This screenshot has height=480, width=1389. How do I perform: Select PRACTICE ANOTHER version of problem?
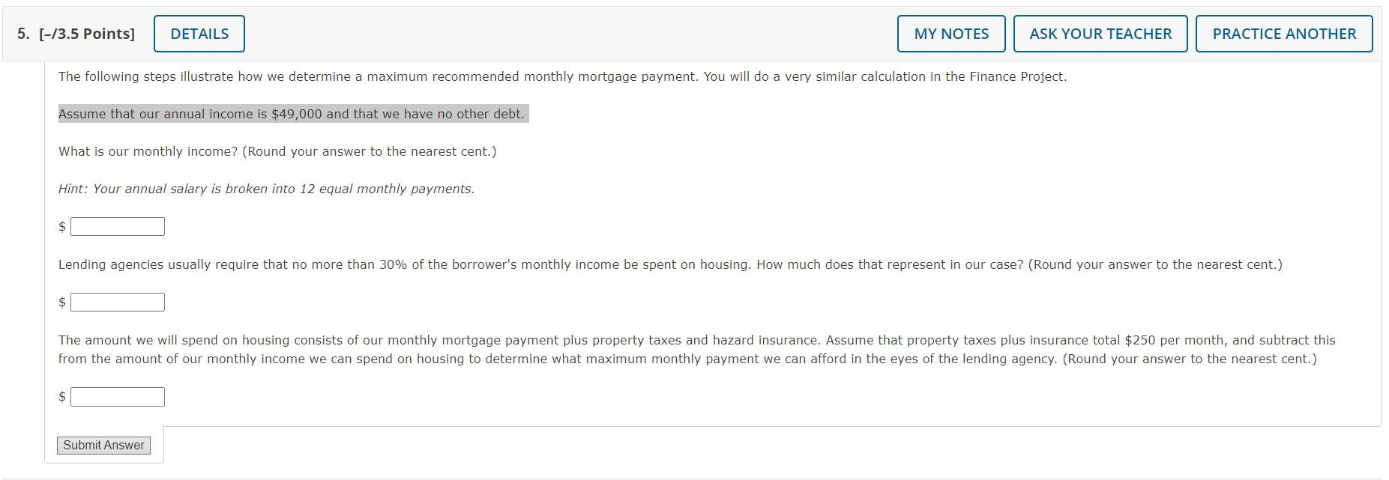tap(1284, 33)
